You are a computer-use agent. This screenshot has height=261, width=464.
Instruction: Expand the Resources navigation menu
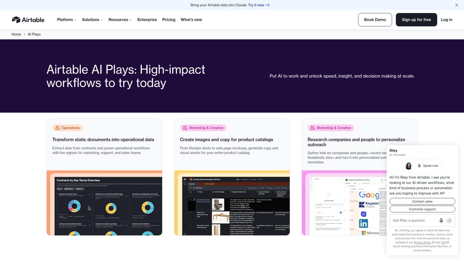[120, 20]
